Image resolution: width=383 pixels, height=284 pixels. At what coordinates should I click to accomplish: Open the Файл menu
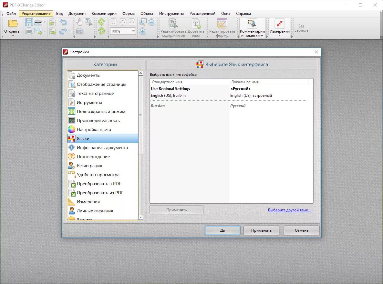[11, 14]
